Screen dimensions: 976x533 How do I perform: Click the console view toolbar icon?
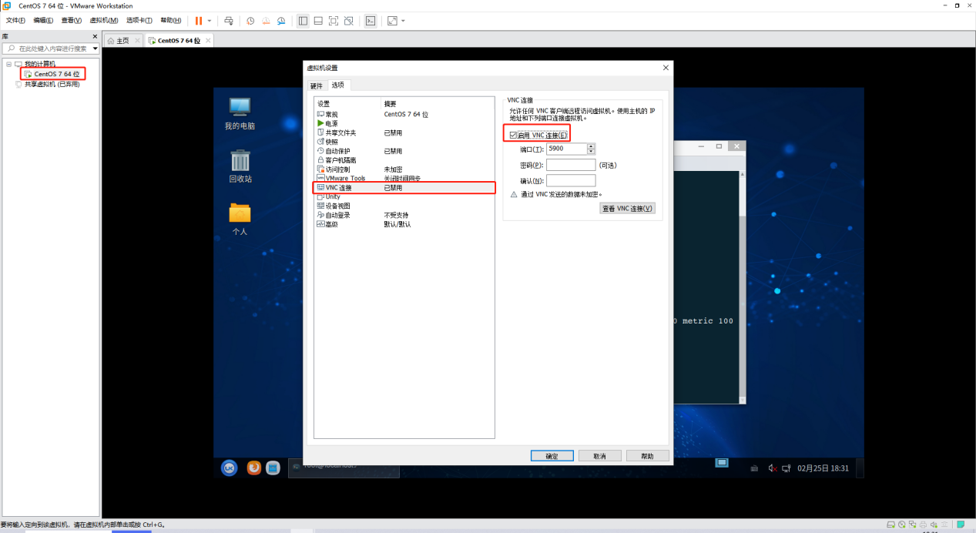371,21
